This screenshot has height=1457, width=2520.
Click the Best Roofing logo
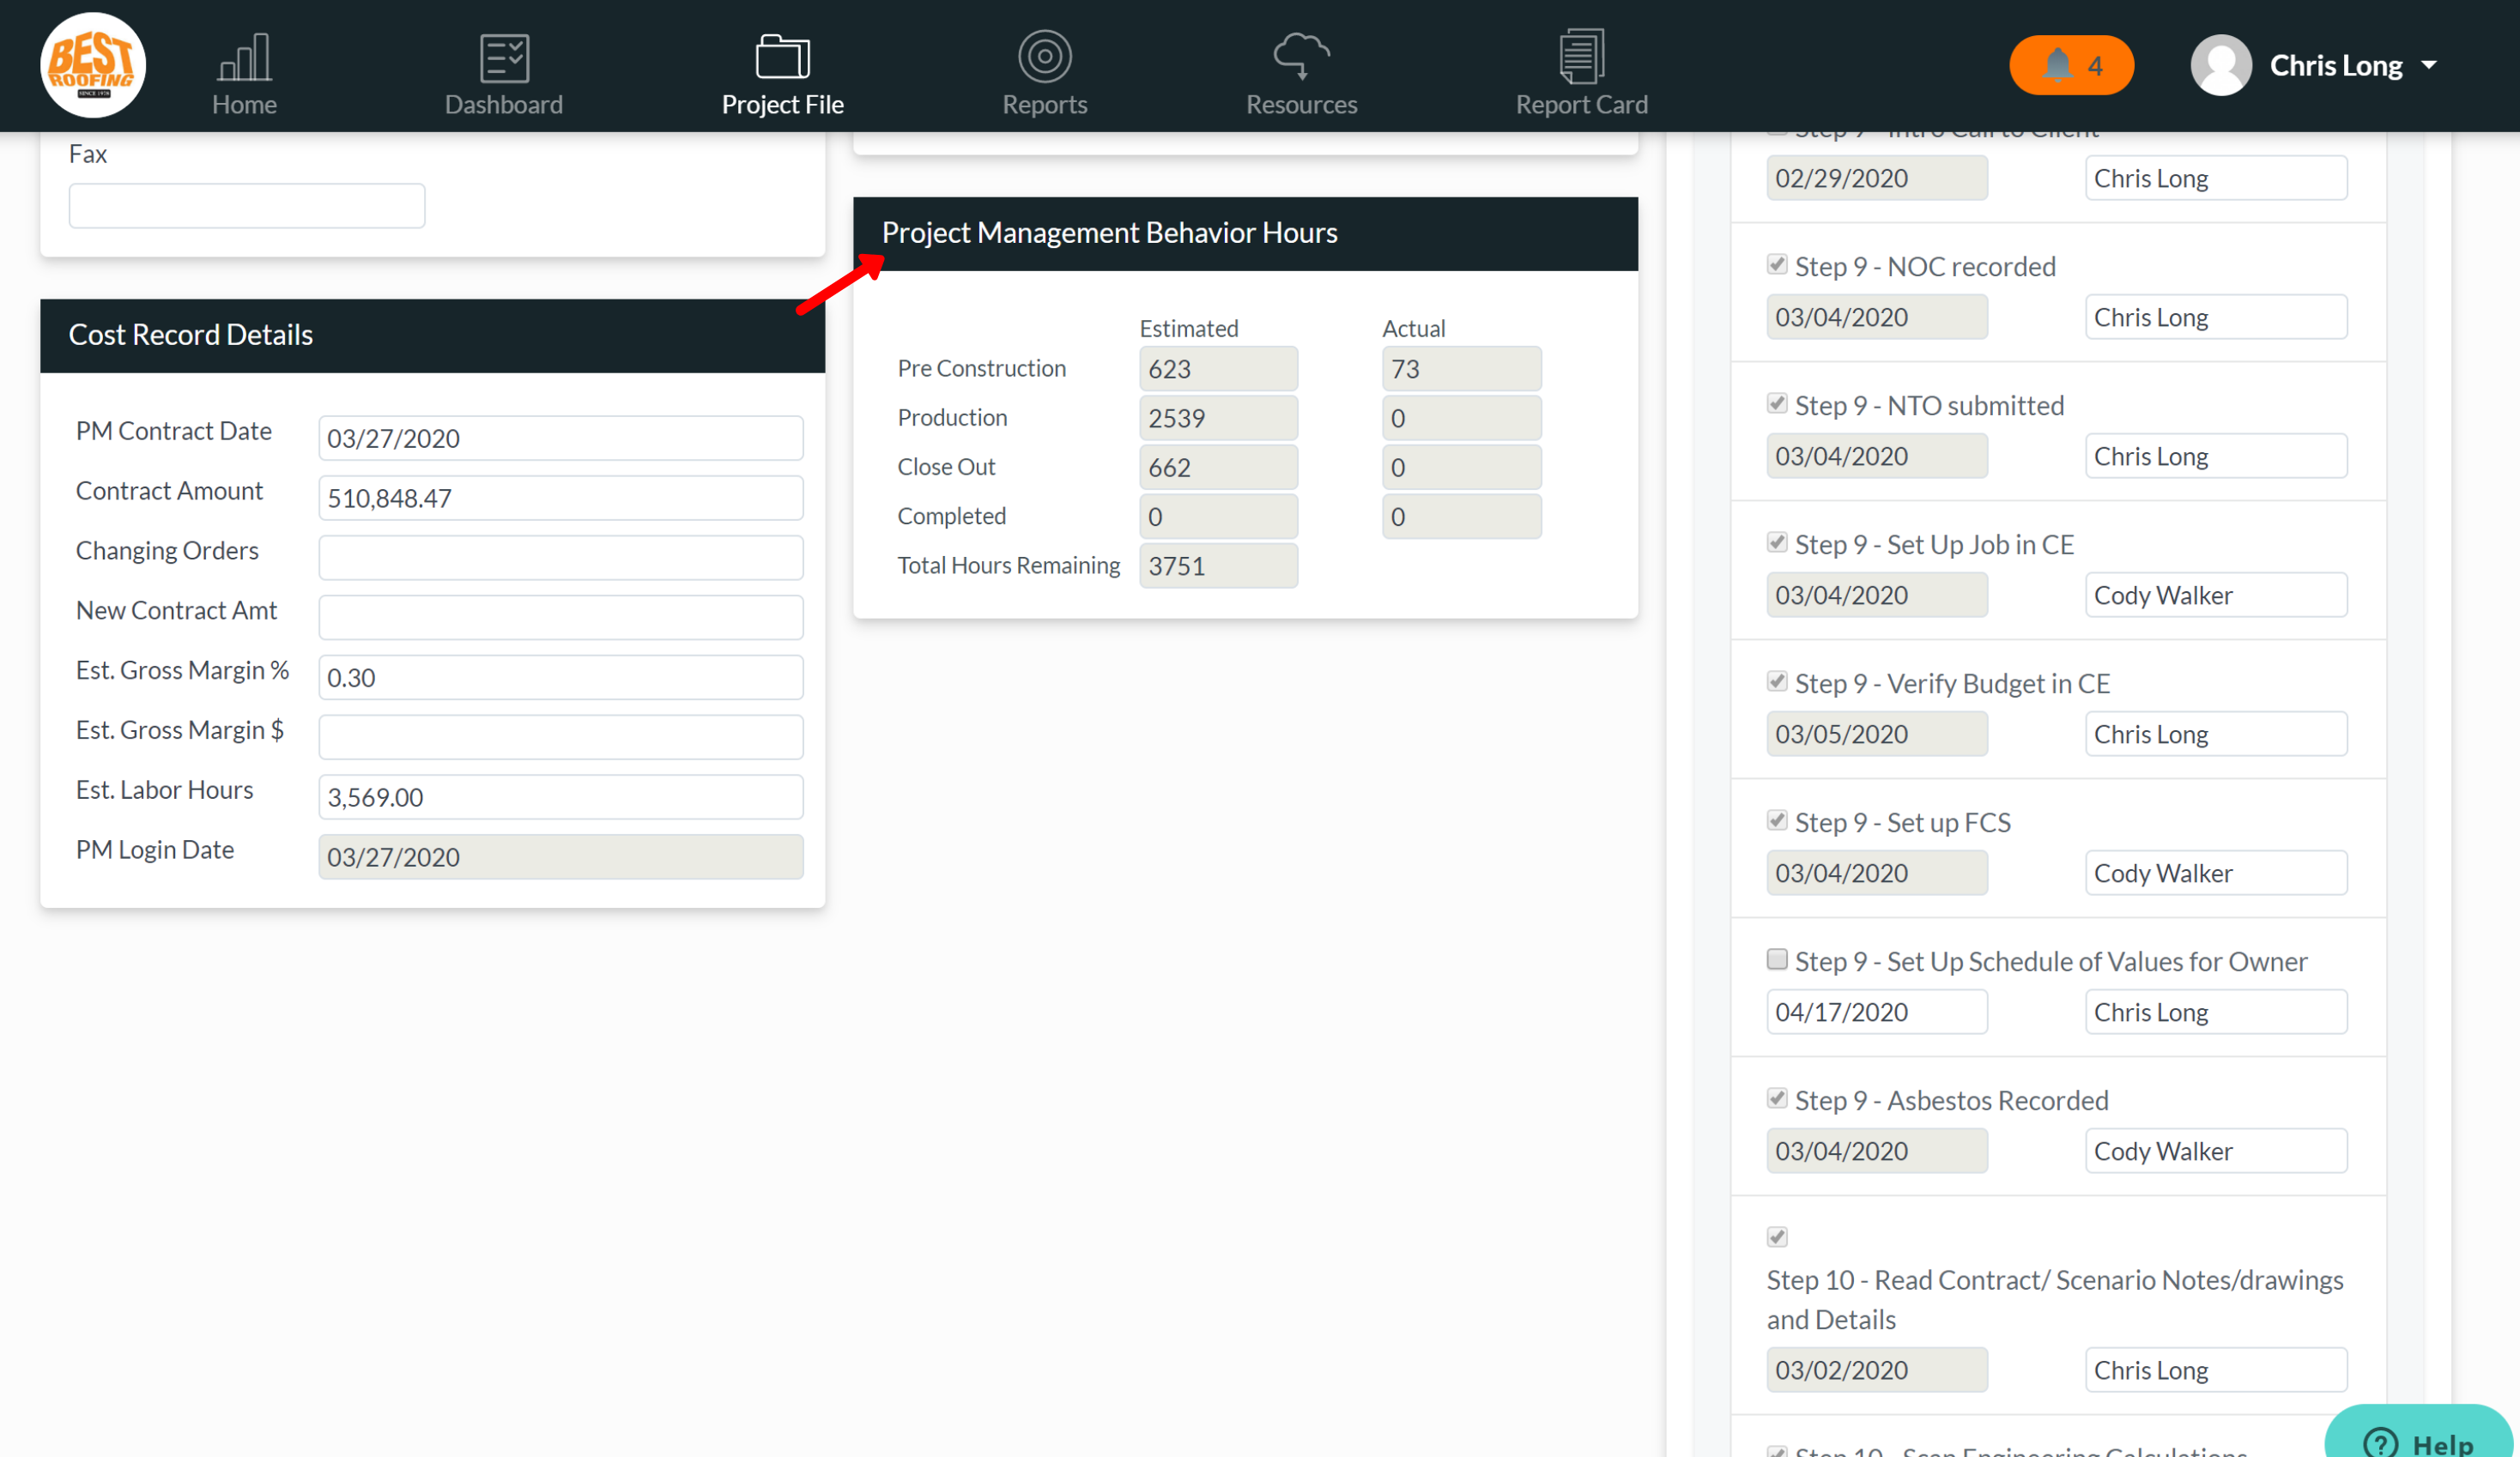coord(93,65)
